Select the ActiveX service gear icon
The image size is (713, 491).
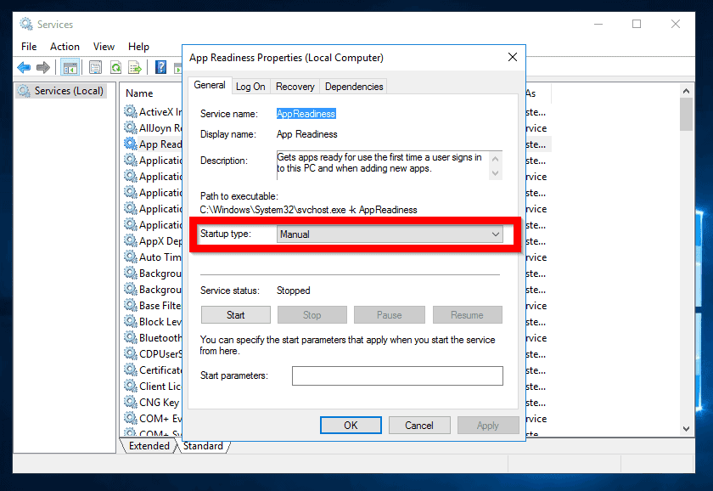click(130, 112)
